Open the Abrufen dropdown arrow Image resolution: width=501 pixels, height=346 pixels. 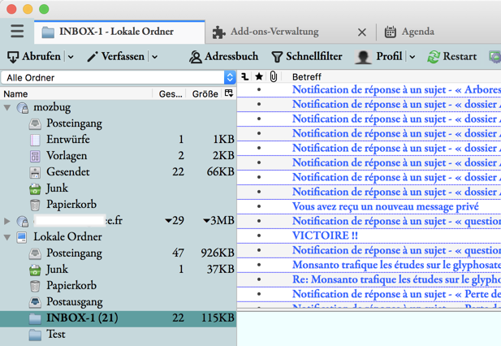pyautogui.click(x=71, y=57)
